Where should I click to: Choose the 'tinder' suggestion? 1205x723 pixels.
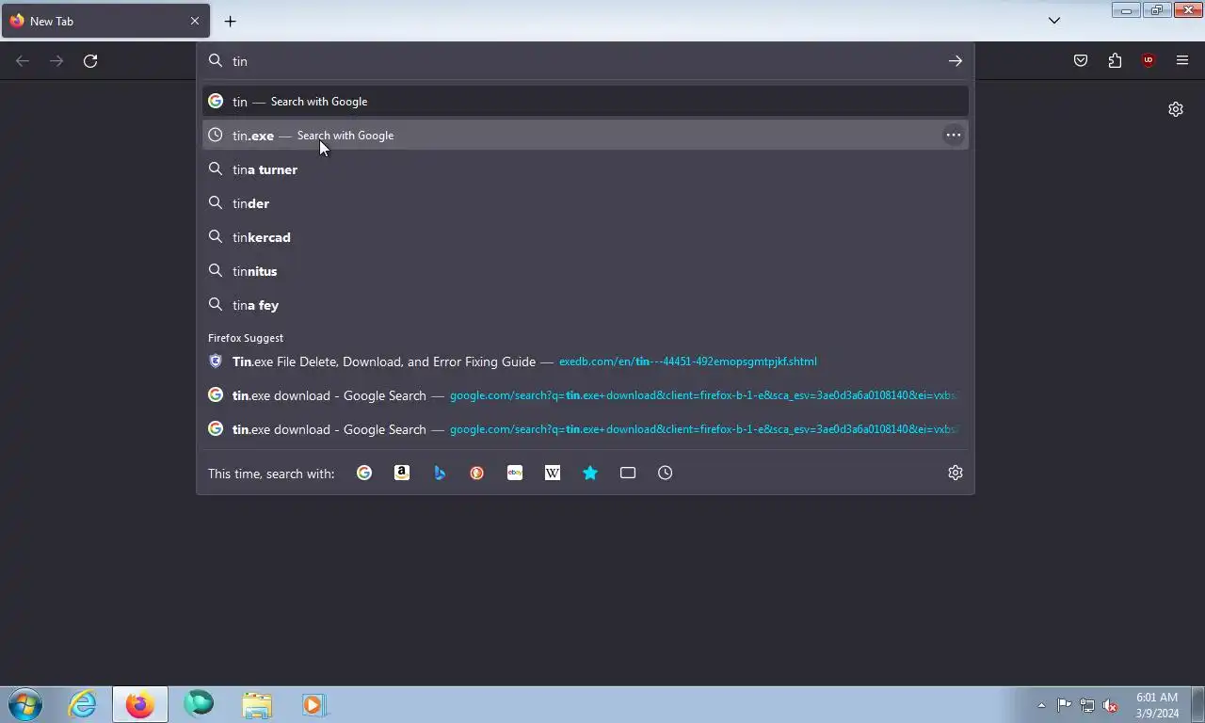coord(586,203)
